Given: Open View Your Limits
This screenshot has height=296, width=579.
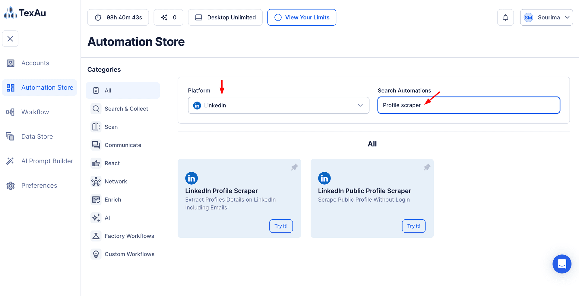Looking at the screenshot, I should (x=302, y=18).
